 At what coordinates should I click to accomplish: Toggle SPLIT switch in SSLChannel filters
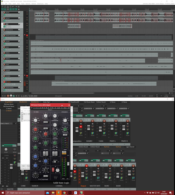(x=46, y=122)
